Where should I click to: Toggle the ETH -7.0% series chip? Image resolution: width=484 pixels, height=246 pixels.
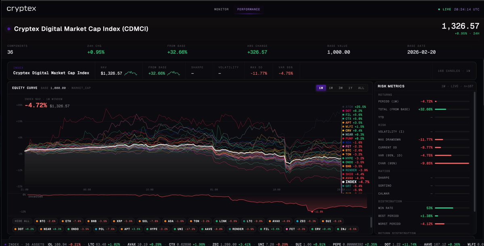tap(71, 221)
